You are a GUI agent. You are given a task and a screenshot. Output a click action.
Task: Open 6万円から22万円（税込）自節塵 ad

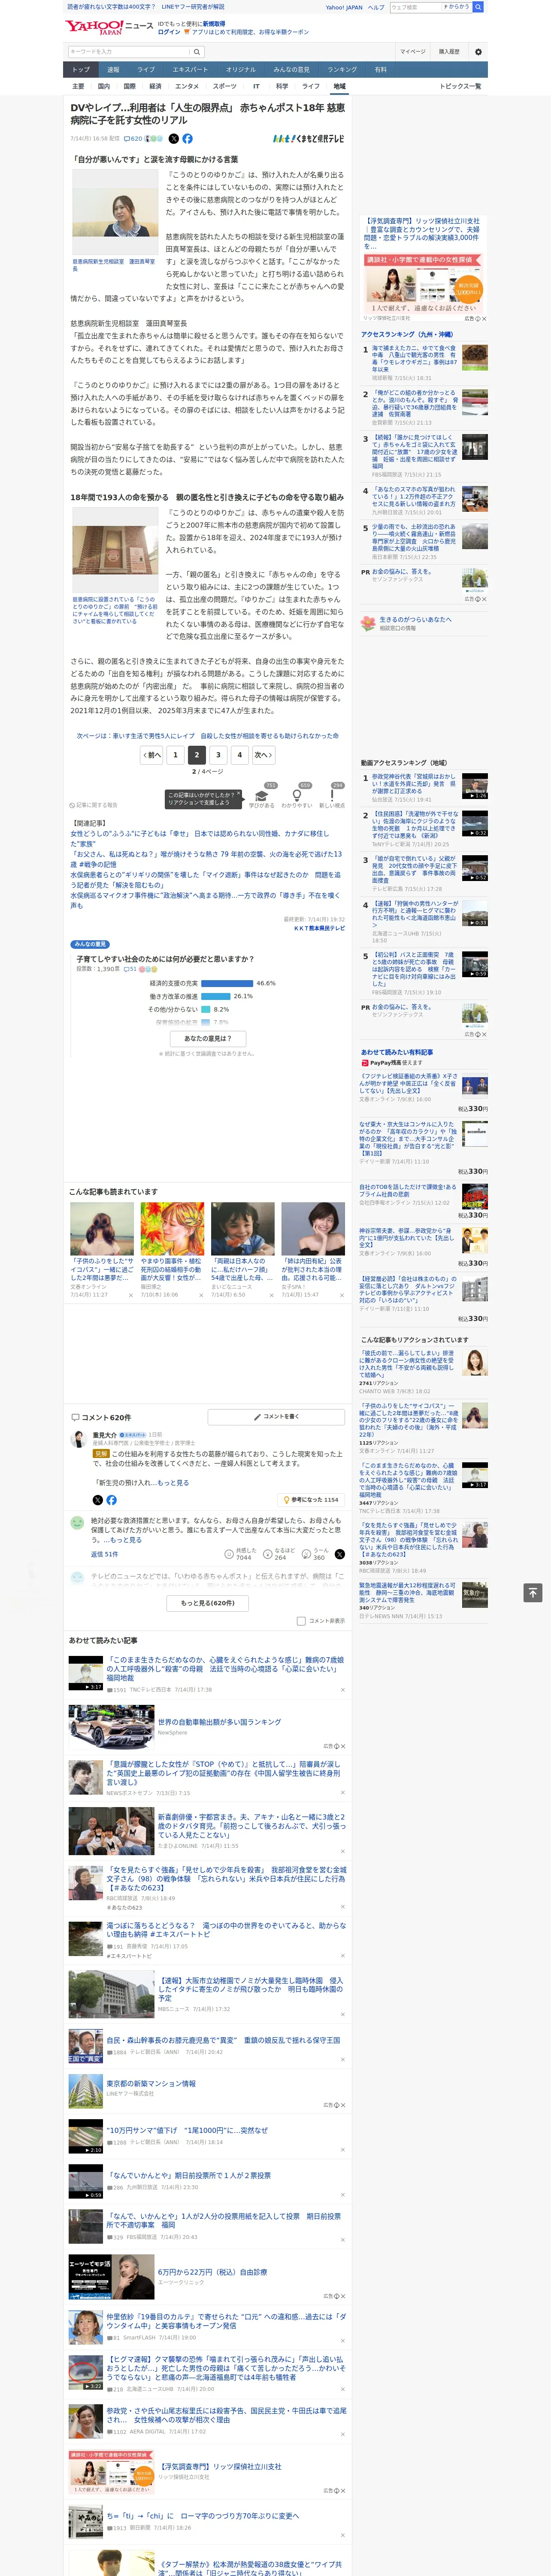(212, 2272)
